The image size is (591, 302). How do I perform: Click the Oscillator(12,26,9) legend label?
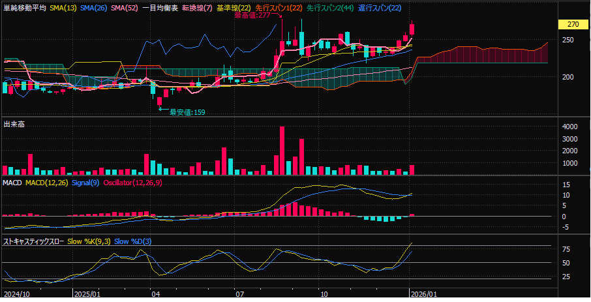pyautogui.click(x=134, y=182)
